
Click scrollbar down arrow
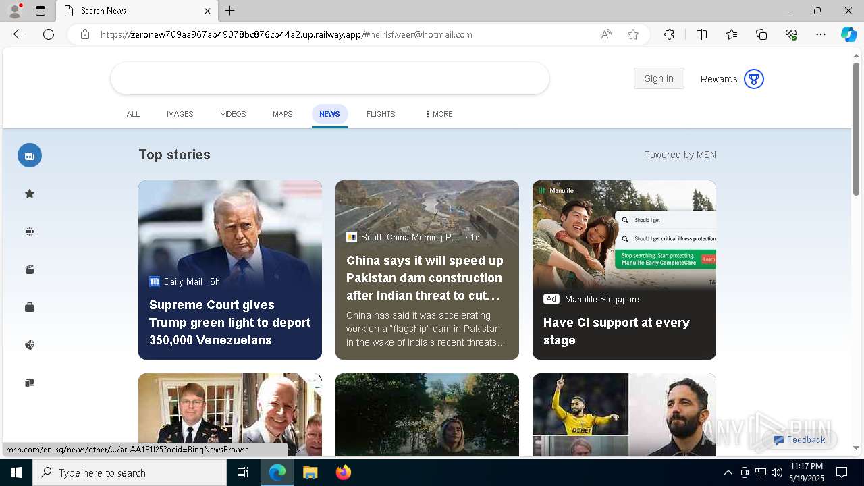coord(856,448)
